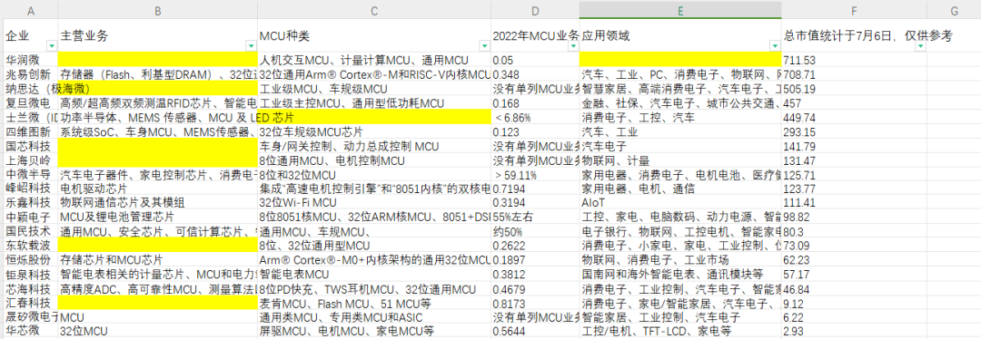
Task: Click the 总市值统计于7月6日 header cell
Action: 855,36
